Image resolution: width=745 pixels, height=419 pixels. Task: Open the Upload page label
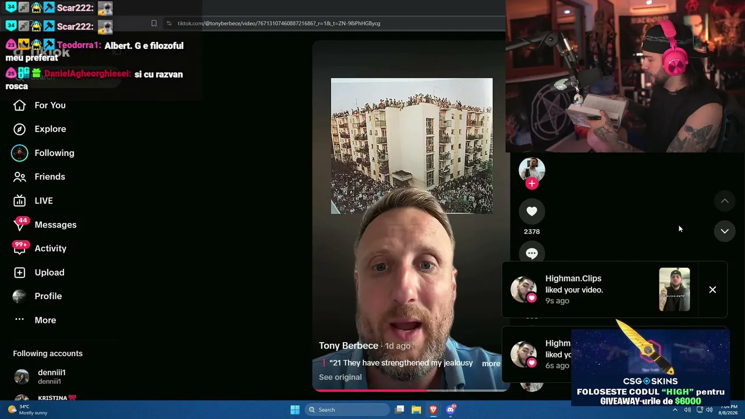point(49,272)
